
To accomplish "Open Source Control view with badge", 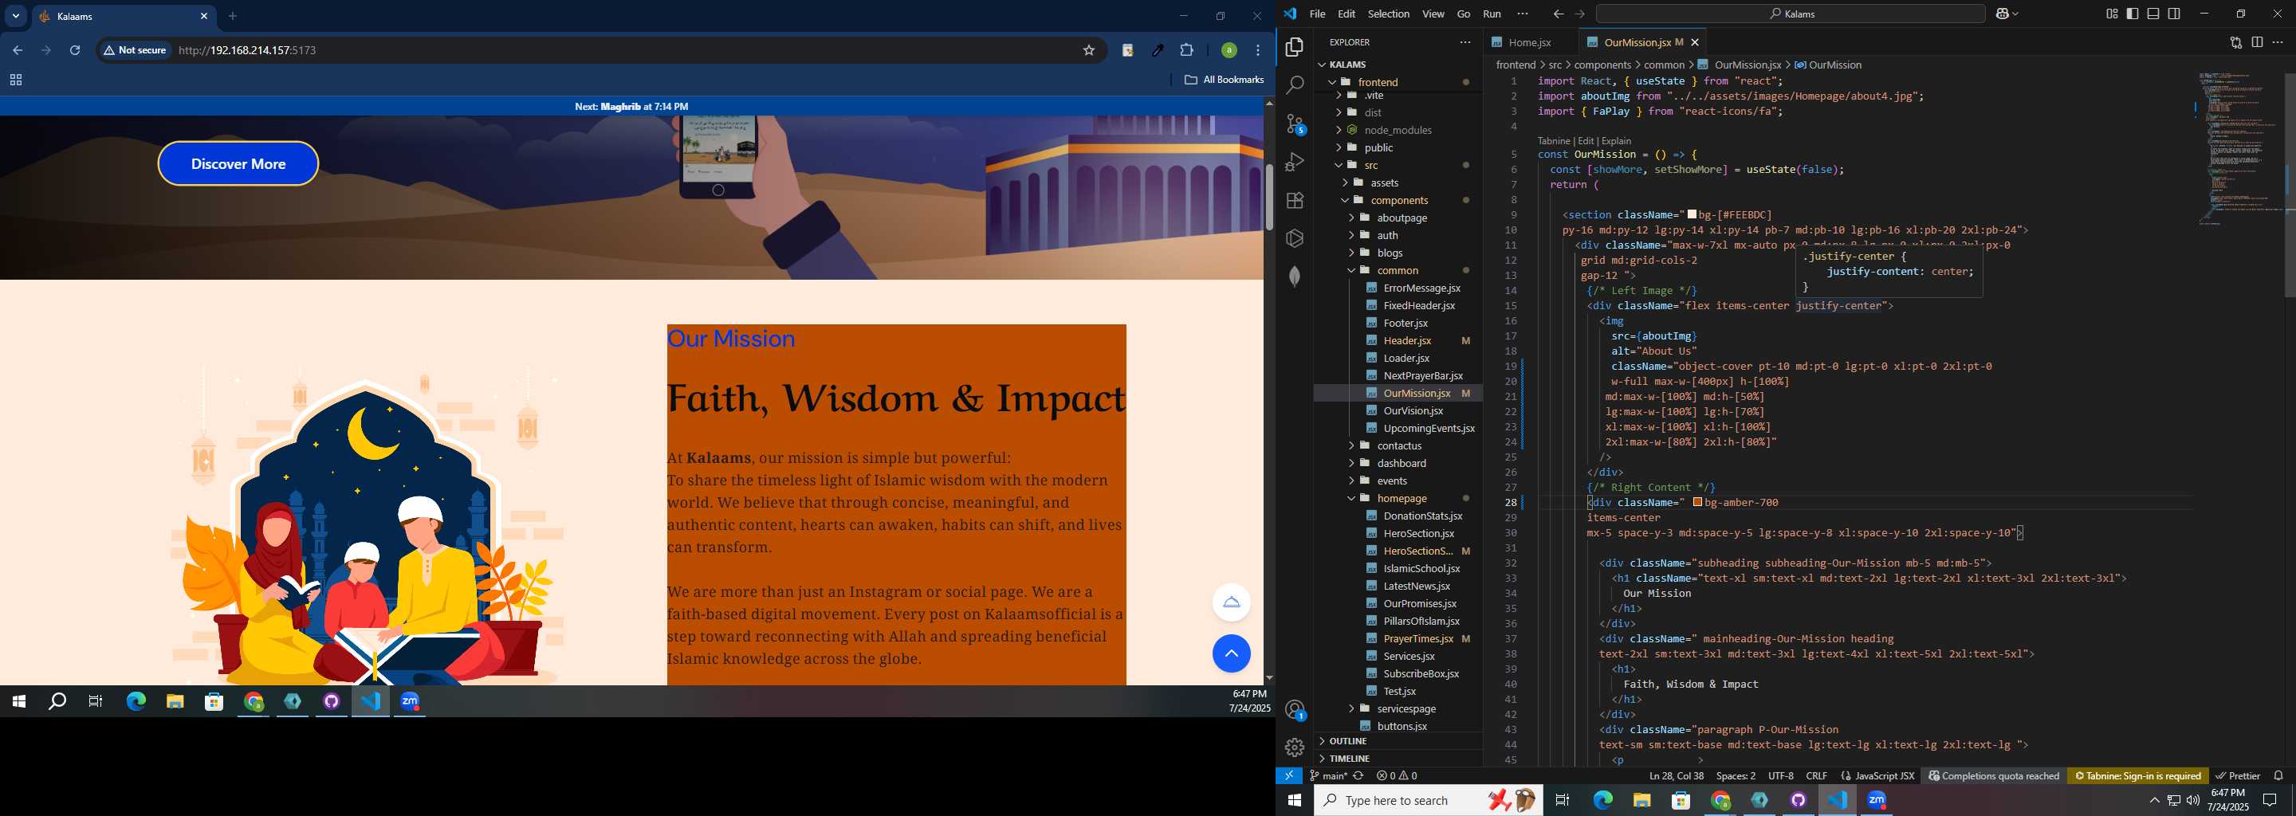I will tap(1295, 124).
